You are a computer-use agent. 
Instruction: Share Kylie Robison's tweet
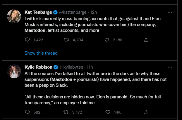click(146, 112)
